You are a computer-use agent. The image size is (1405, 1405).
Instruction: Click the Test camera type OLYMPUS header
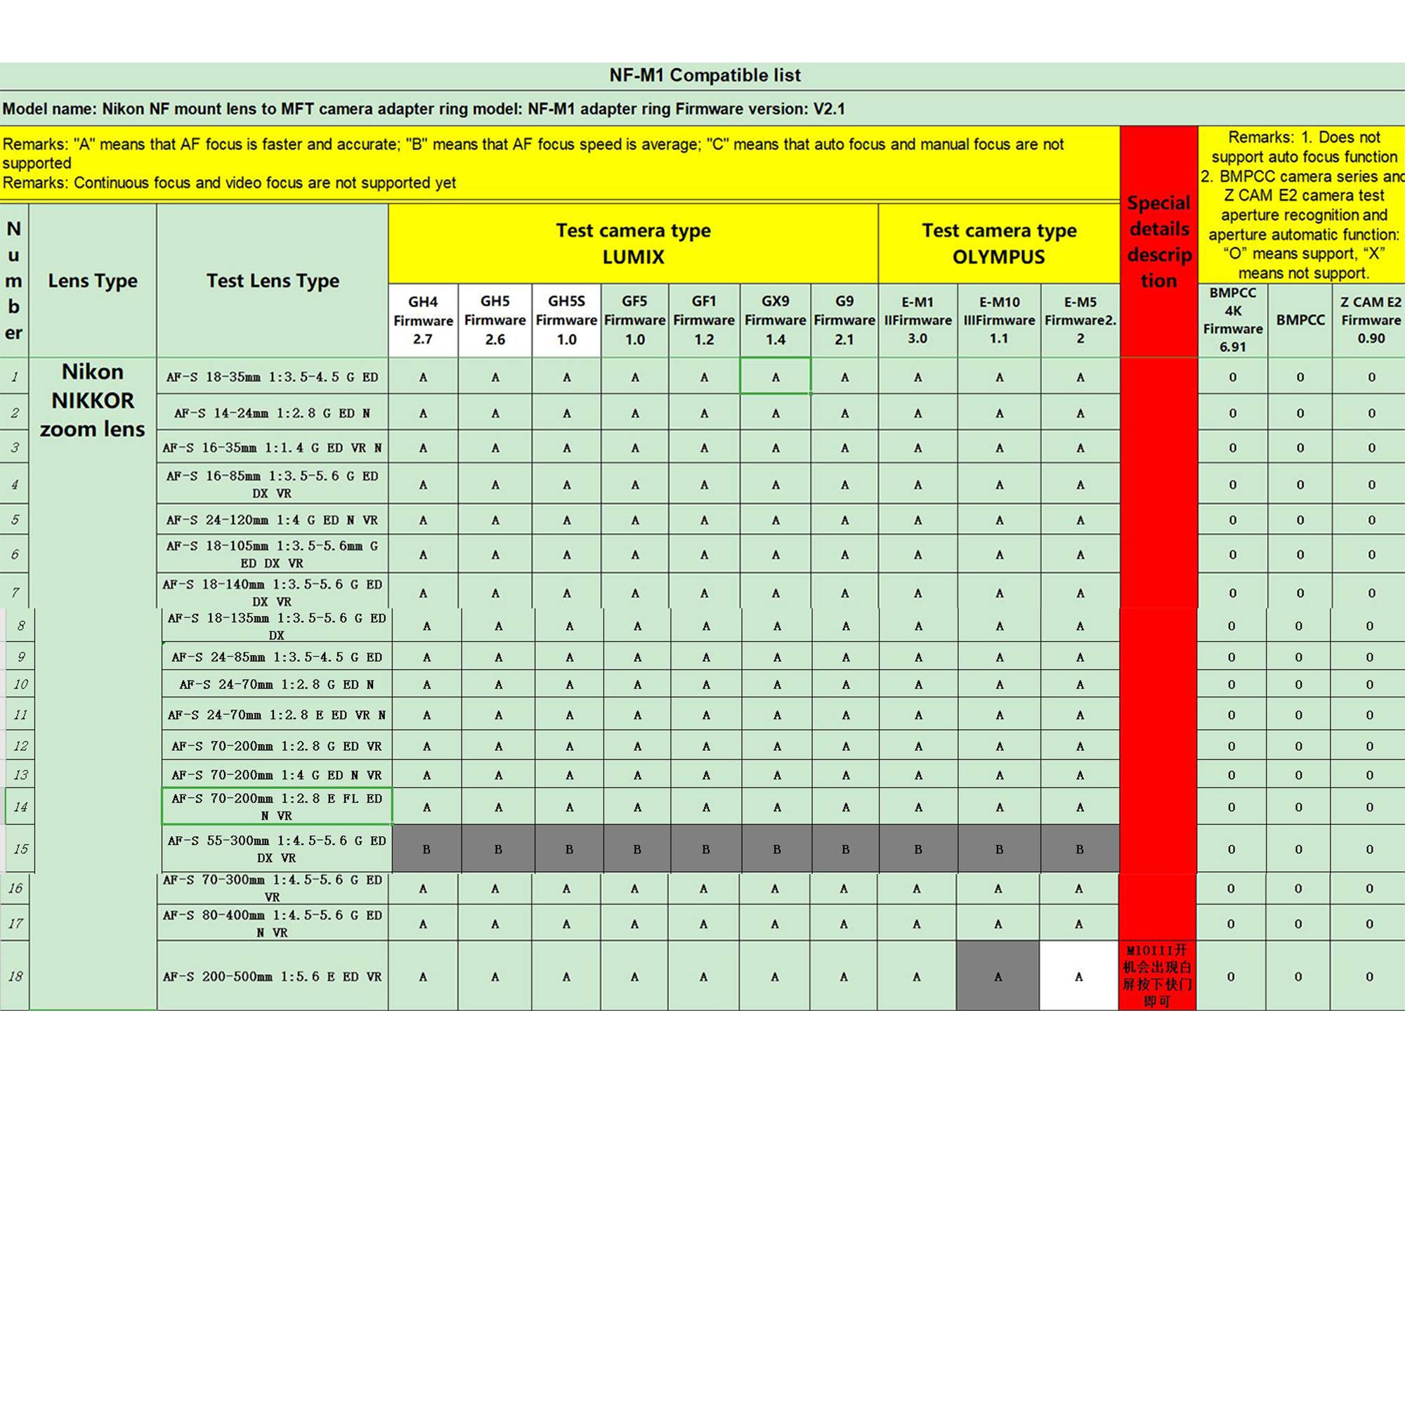point(998,244)
